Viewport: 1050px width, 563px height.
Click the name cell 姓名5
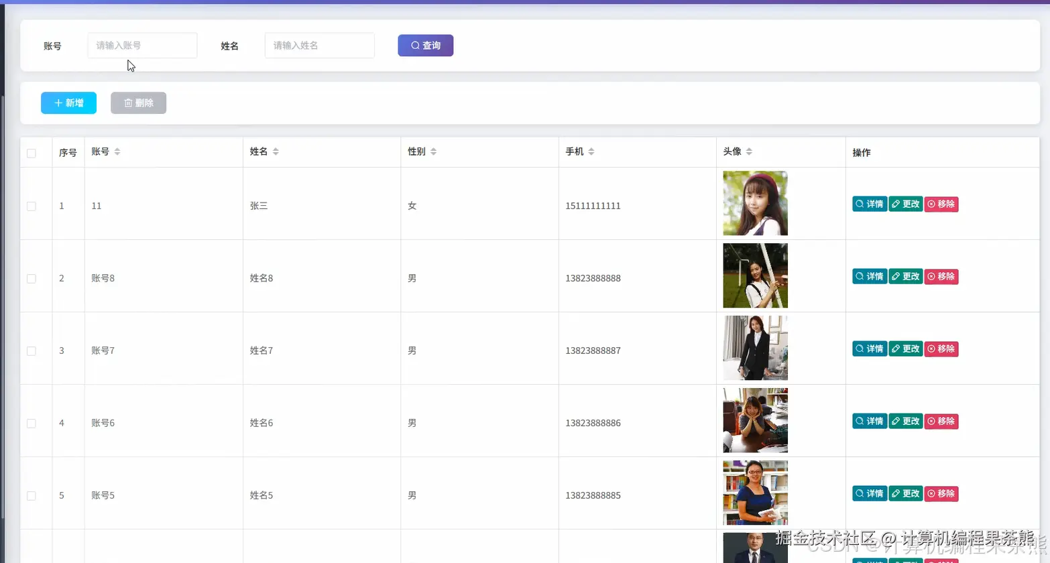click(261, 495)
